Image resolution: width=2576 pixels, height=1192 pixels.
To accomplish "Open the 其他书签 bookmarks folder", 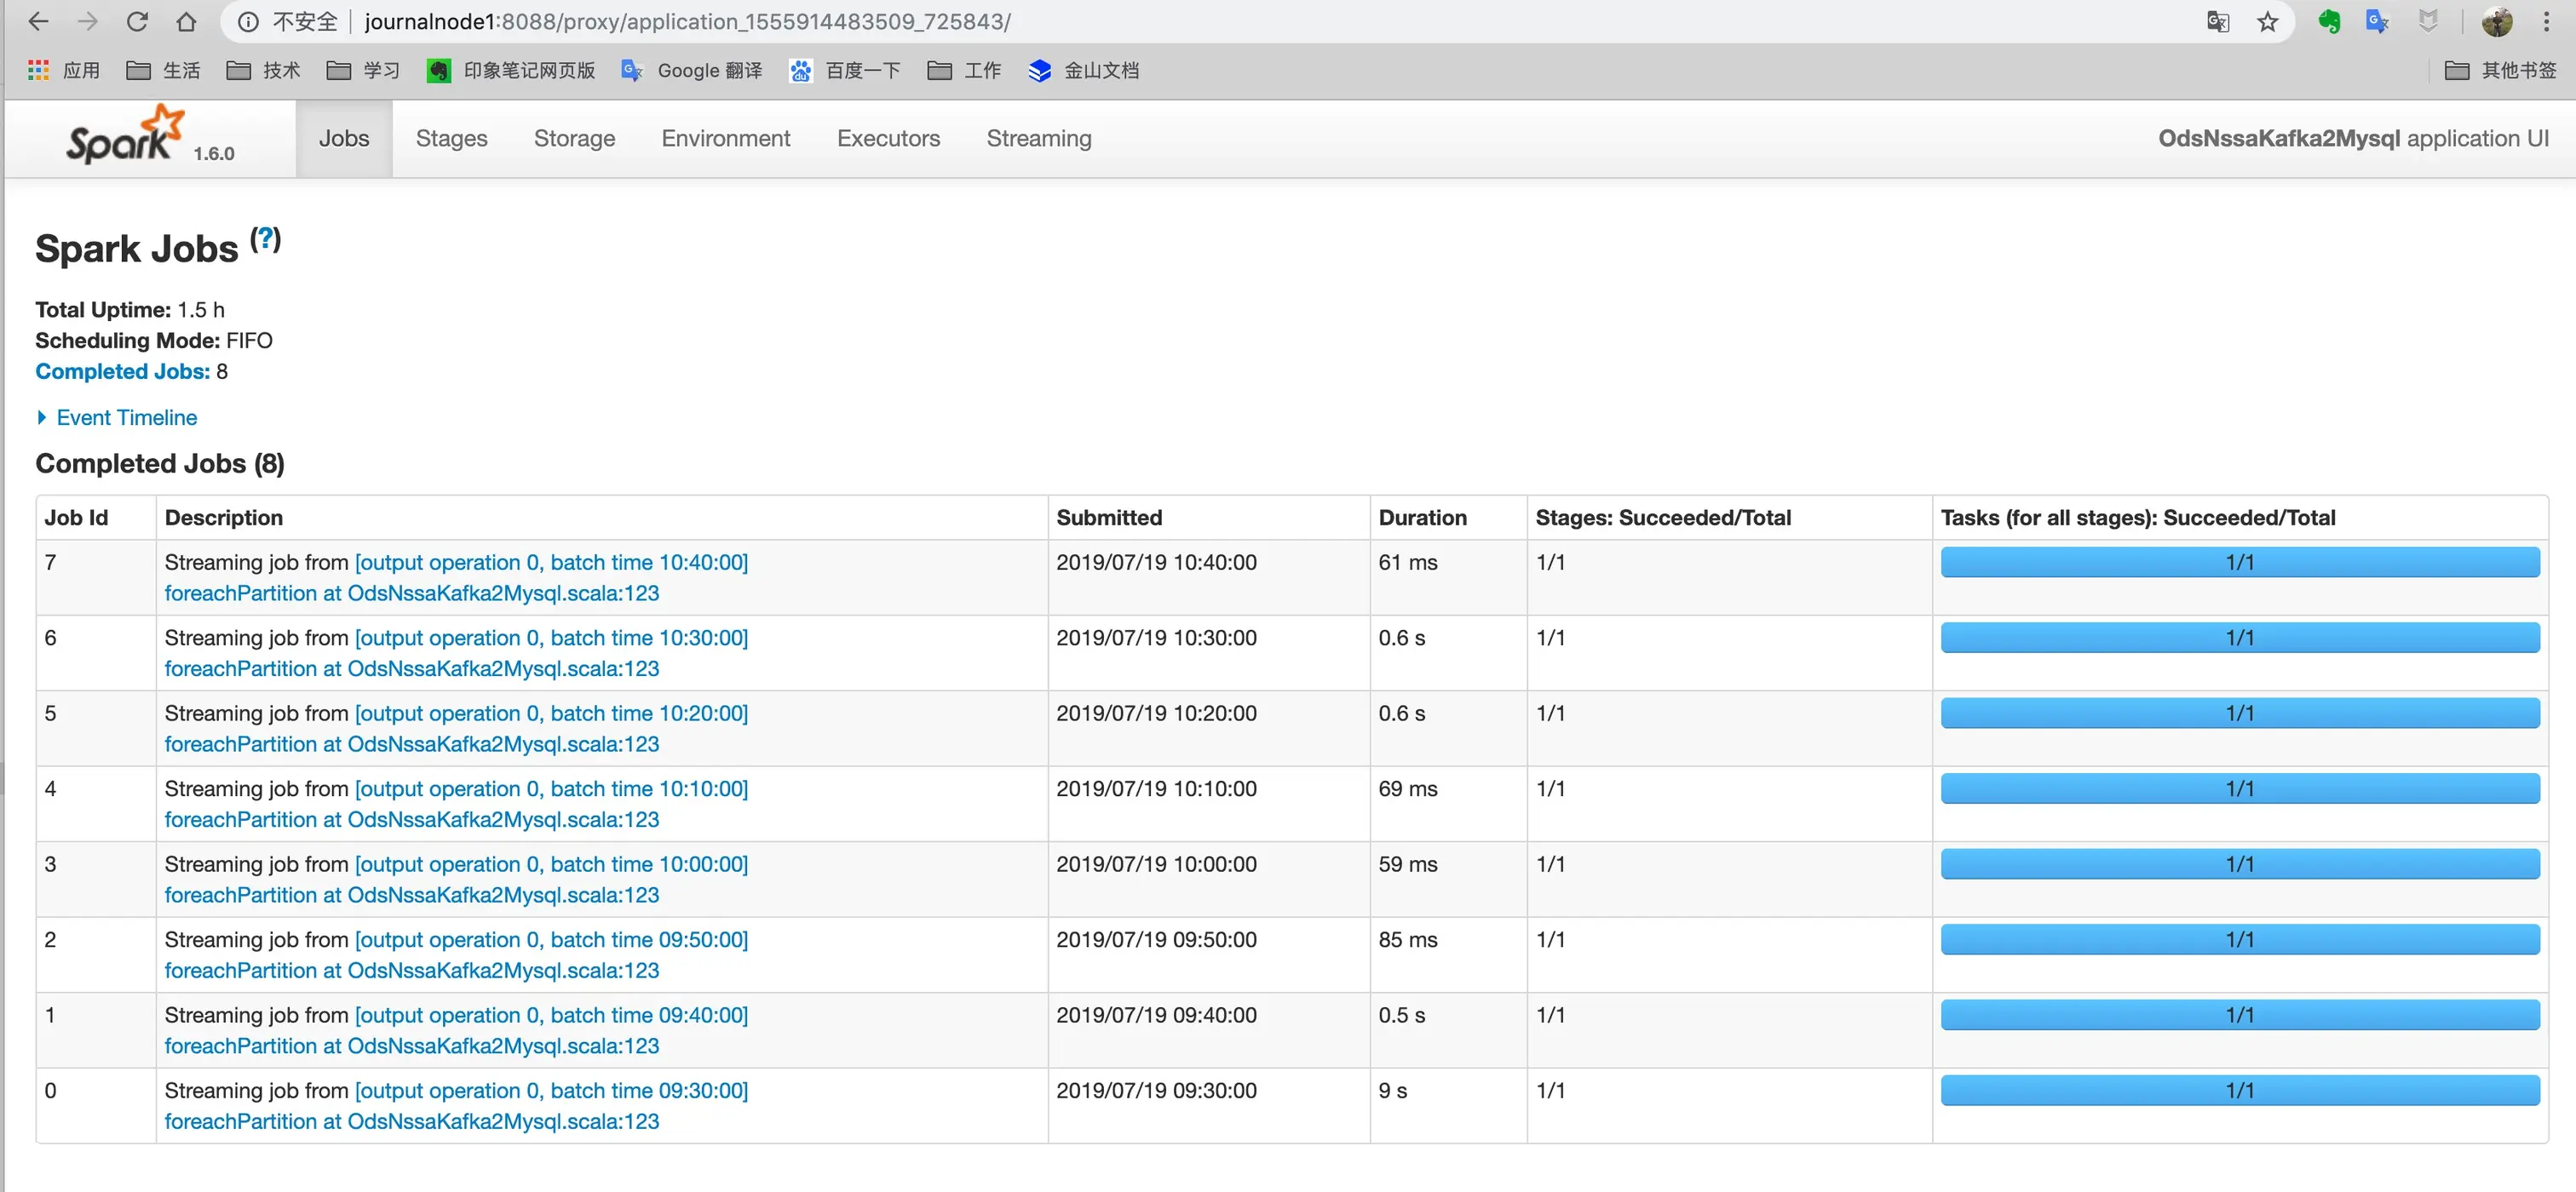I will (2500, 70).
